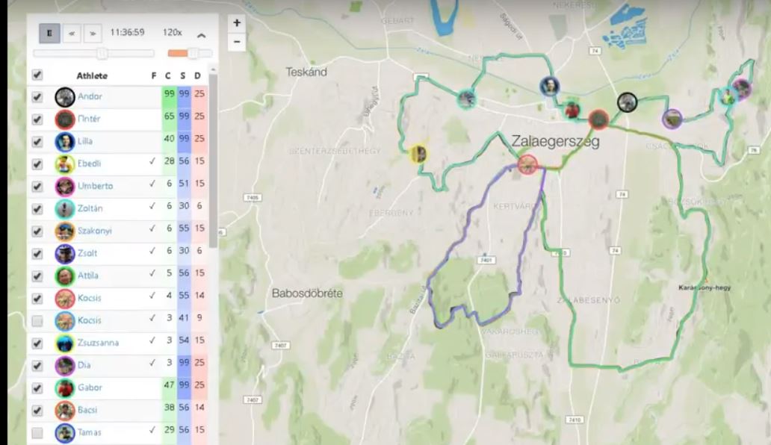Click Lilla's blue avatar in list
The height and width of the screenshot is (445, 771).
[64, 141]
